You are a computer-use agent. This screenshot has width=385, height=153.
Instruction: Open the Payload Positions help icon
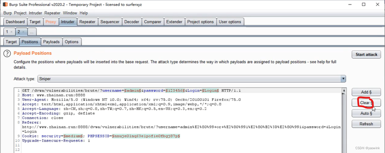click(x=7, y=54)
